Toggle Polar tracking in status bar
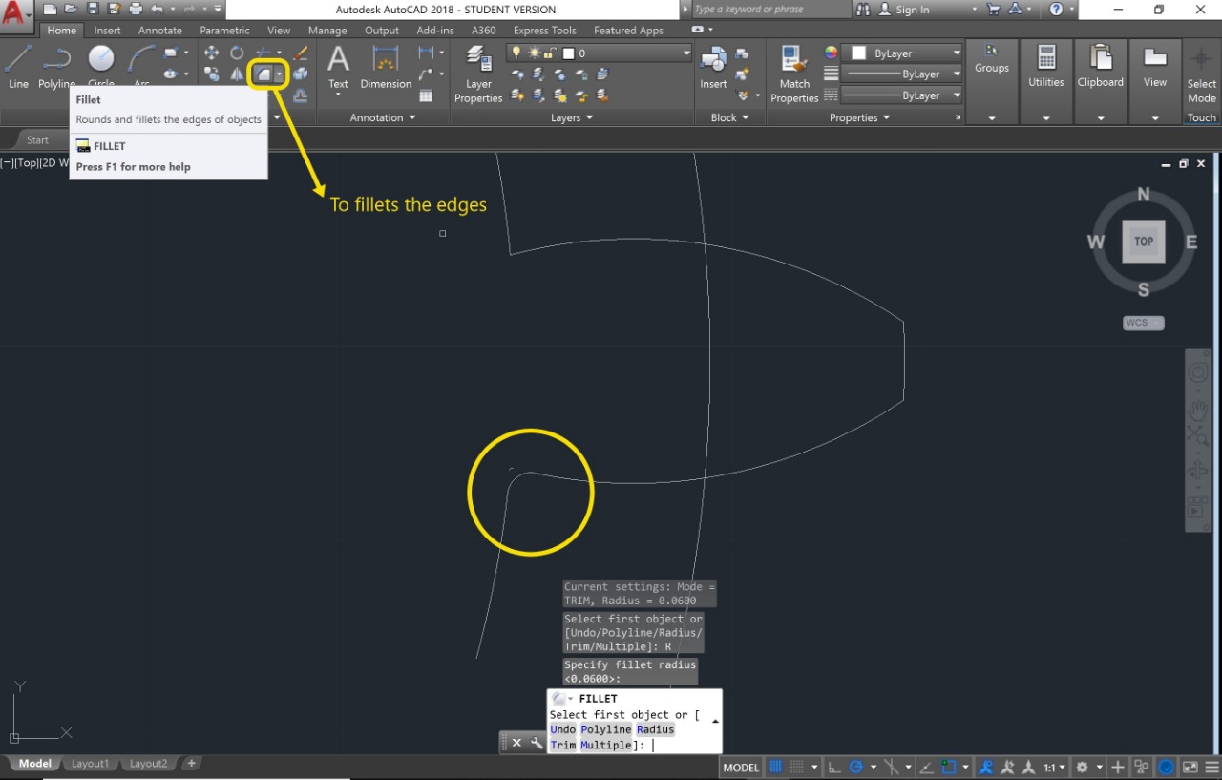 [856, 767]
